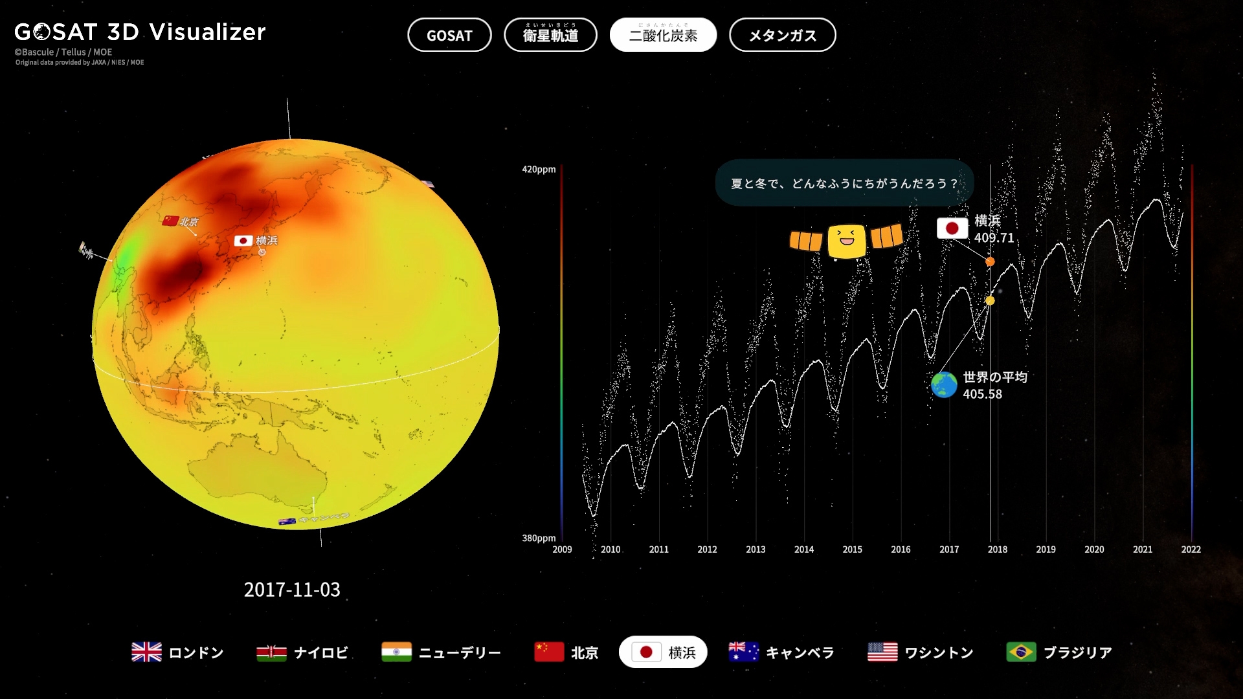The image size is (1243, 699).
Task: Click the Japan flag icon in city bar
Action: pyautogui.click(x=646, y=652)
